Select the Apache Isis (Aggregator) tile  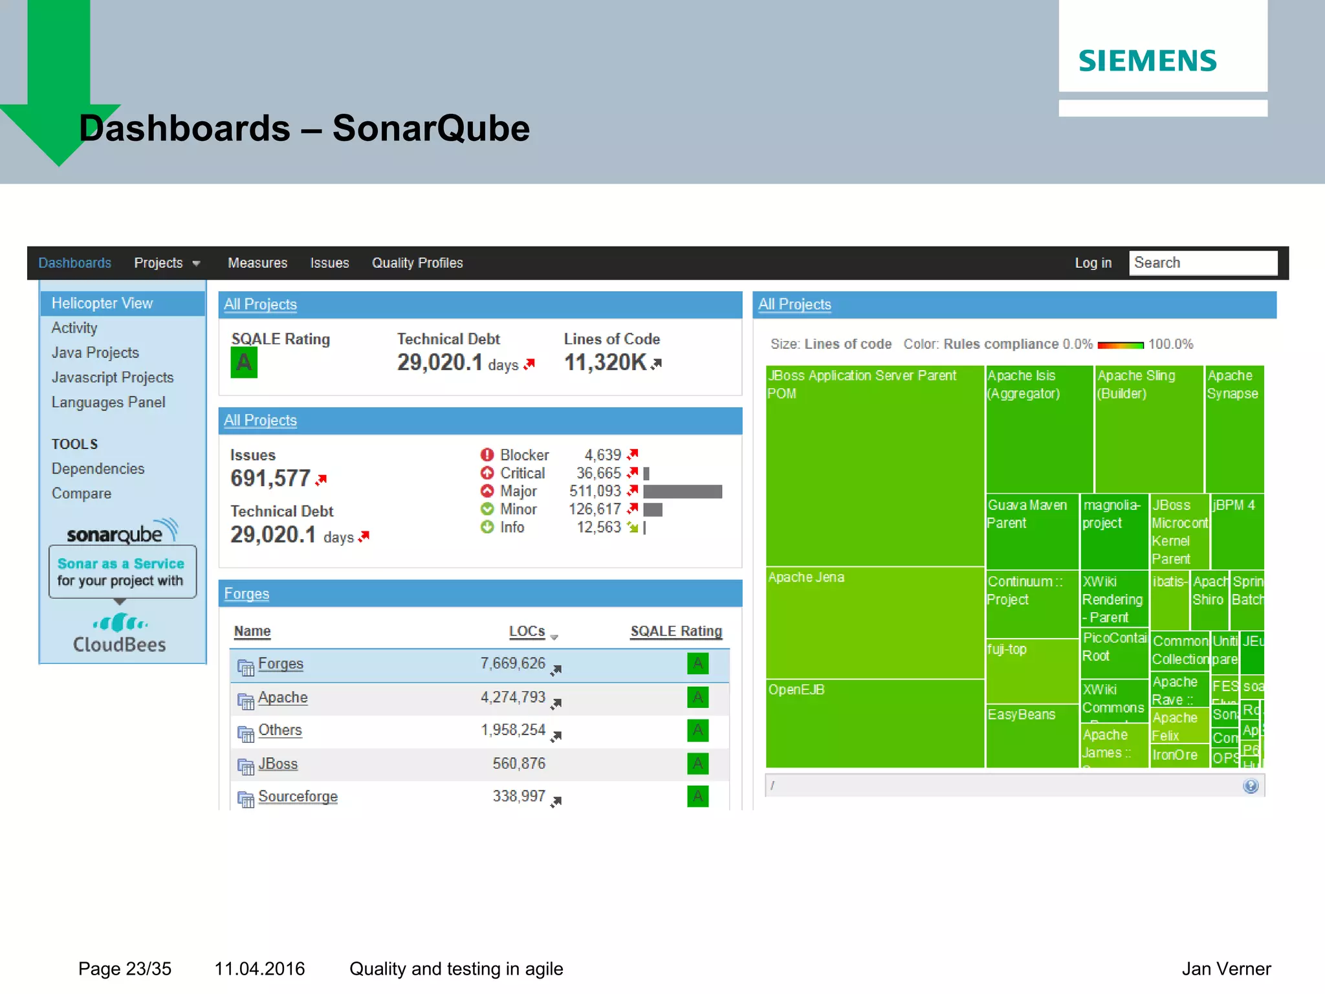click(x=1040, y=428)
